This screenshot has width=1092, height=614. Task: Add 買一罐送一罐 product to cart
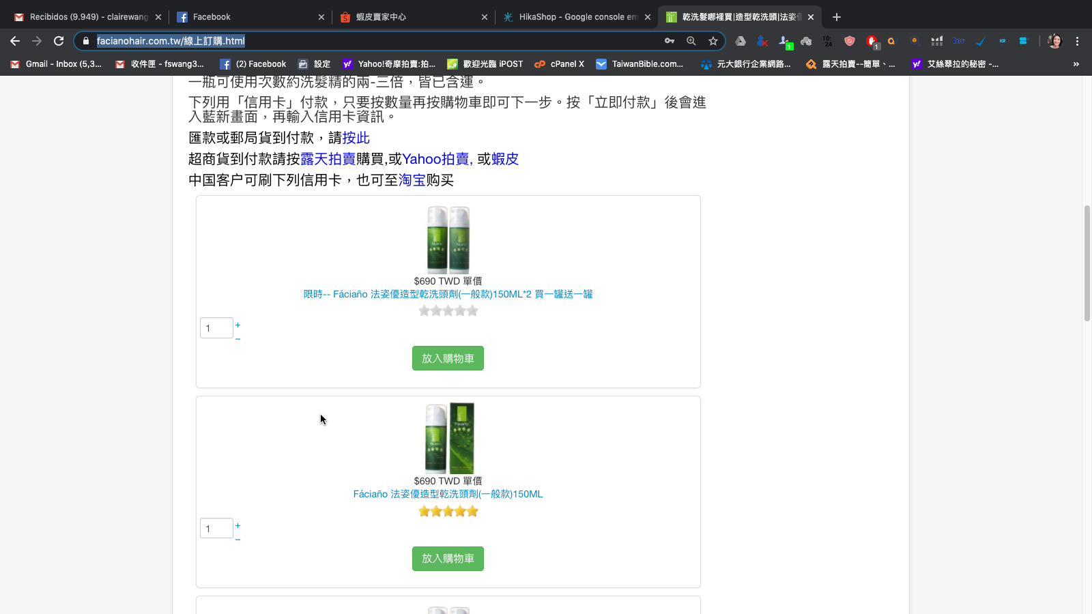pyautogui.click(x=448, y=358)
